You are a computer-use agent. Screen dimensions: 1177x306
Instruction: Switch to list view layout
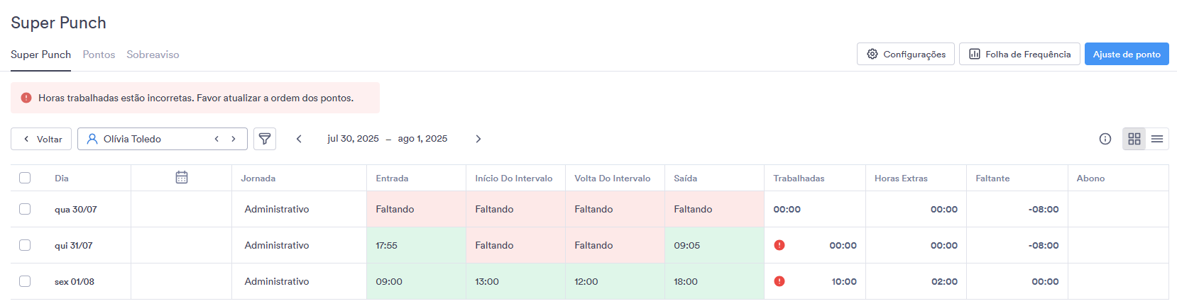(1157, 139)
